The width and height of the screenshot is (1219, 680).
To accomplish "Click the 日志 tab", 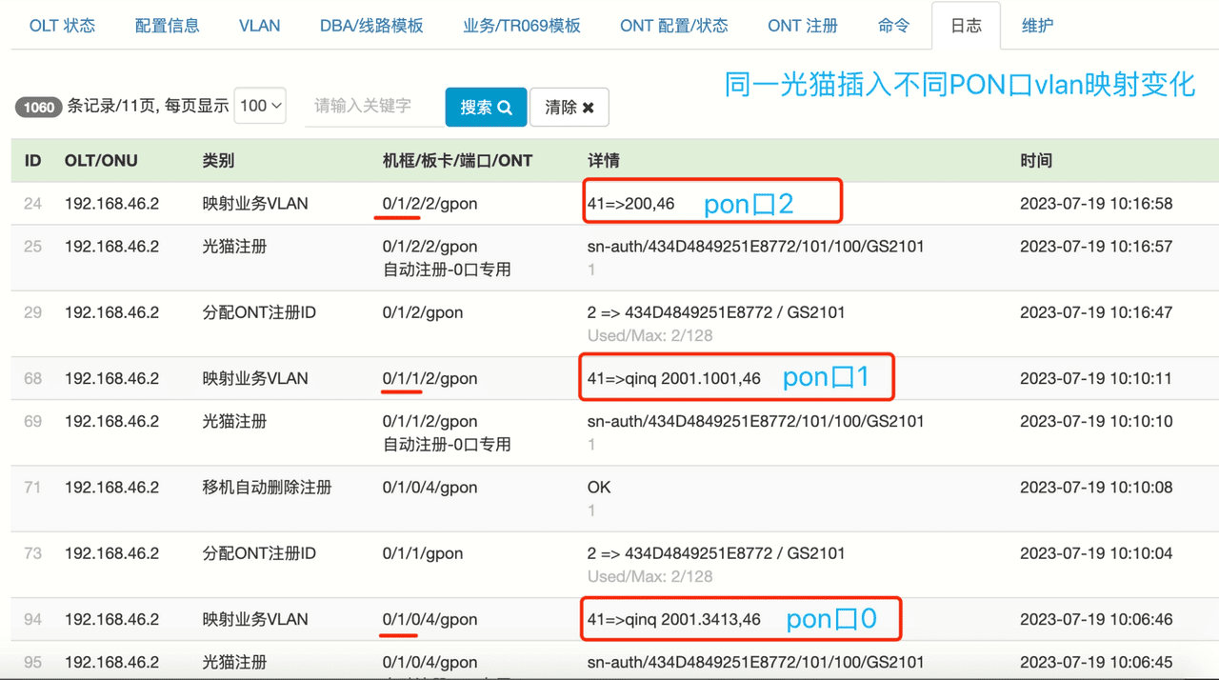I will (x=966, y=26).
